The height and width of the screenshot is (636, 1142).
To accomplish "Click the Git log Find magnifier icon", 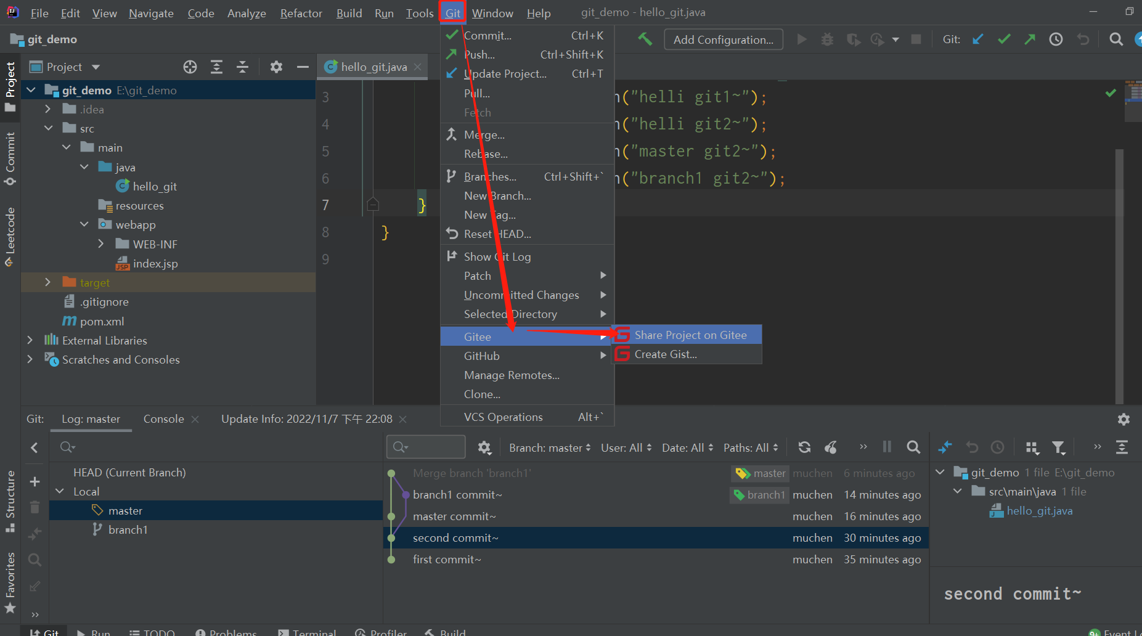I will 913,447.
